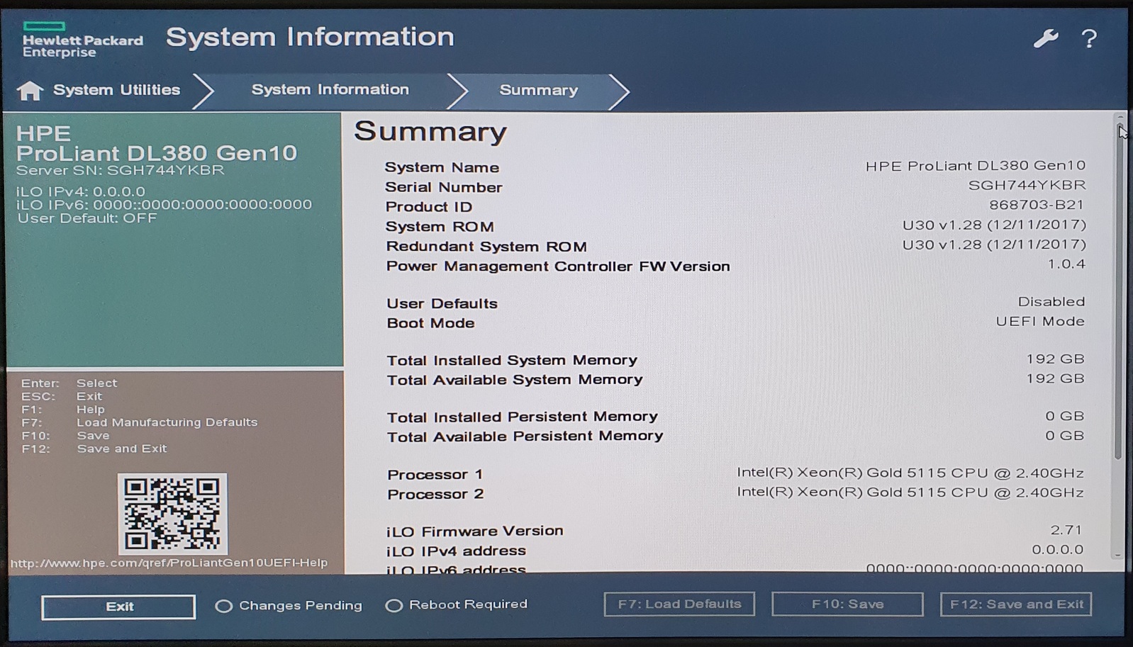Click iLO Firmware Version label

pyautogui.click(x=475, y=531)
